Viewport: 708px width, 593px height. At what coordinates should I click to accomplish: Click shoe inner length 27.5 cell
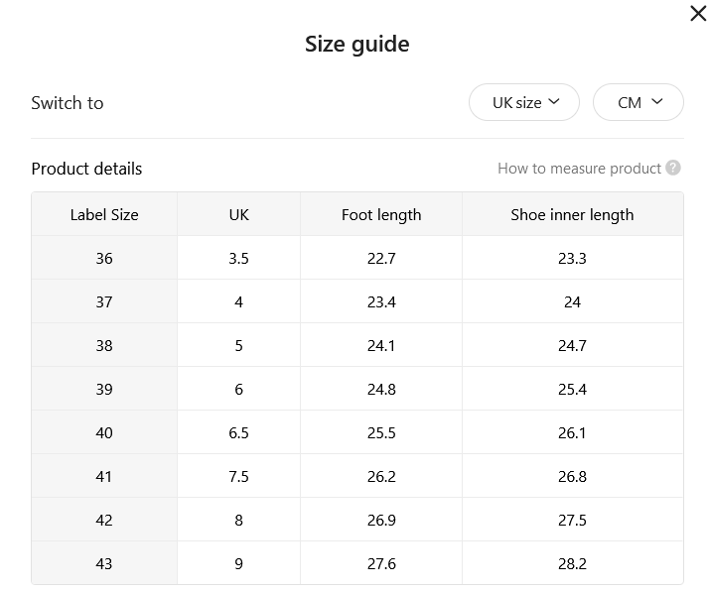coord(573,520)
